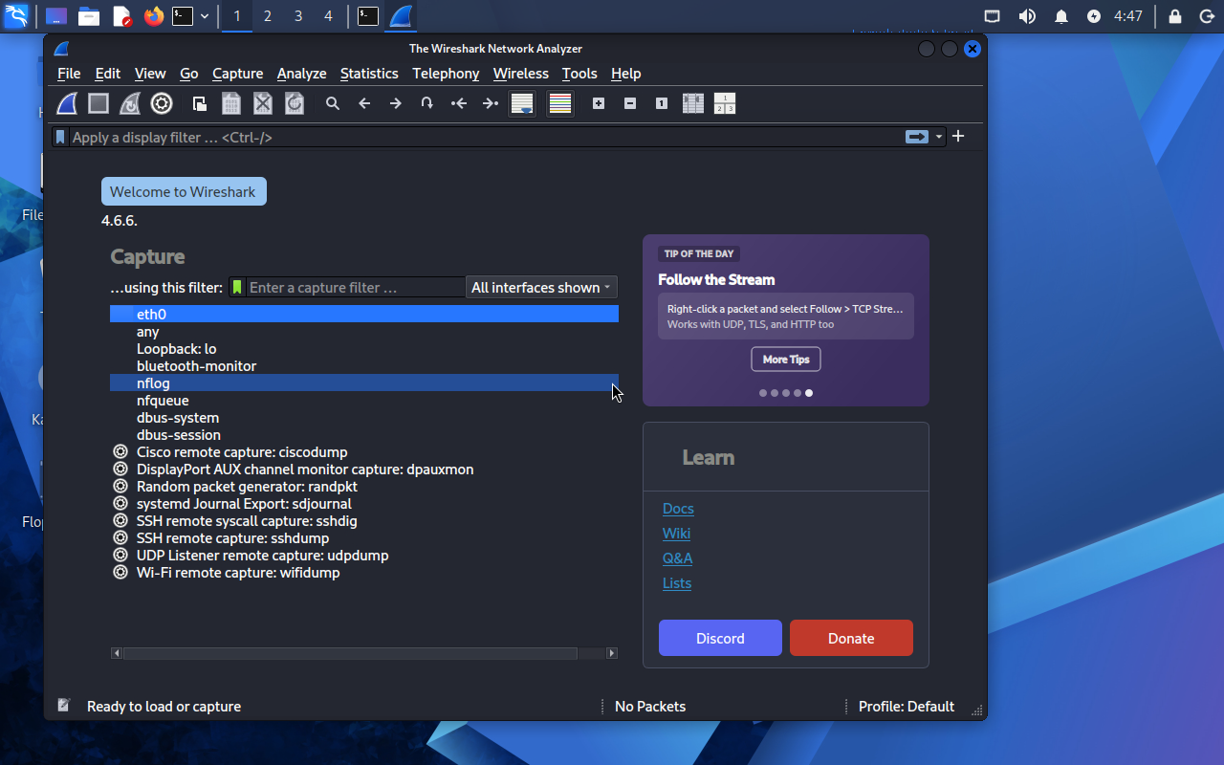Open the Help menu
This screenshot has width=1224, height=765.
[626, 74]
